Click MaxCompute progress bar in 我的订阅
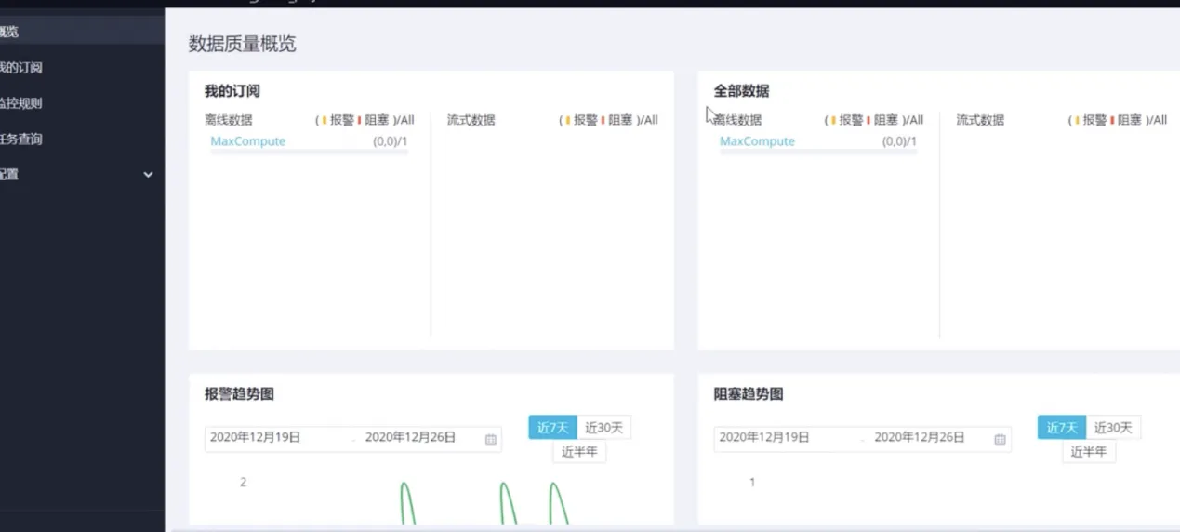The width and height of the screenshot is (1180, 532). [x=309, y=152]
